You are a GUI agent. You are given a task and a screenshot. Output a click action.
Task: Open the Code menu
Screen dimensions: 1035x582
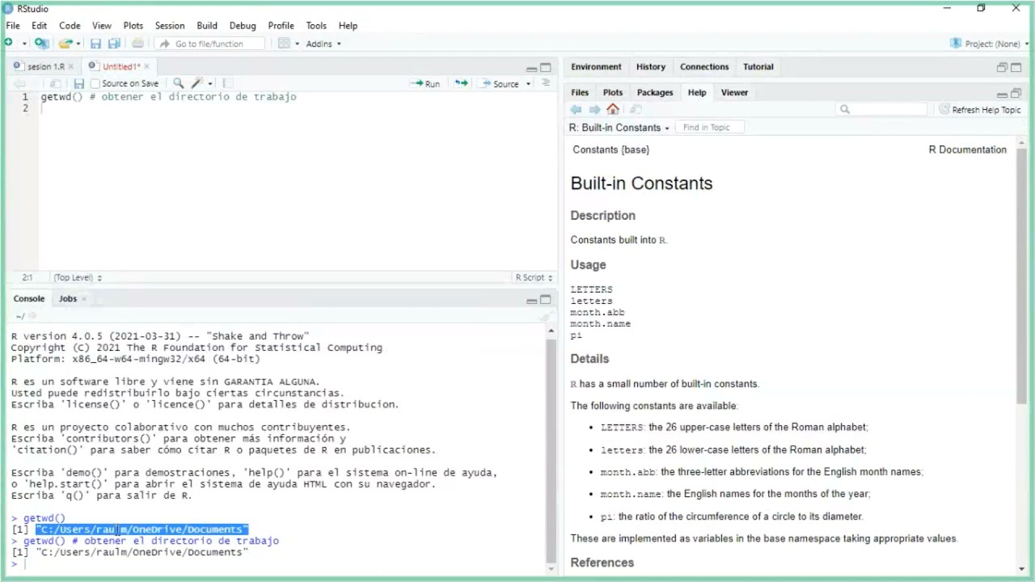pos(70,26)
